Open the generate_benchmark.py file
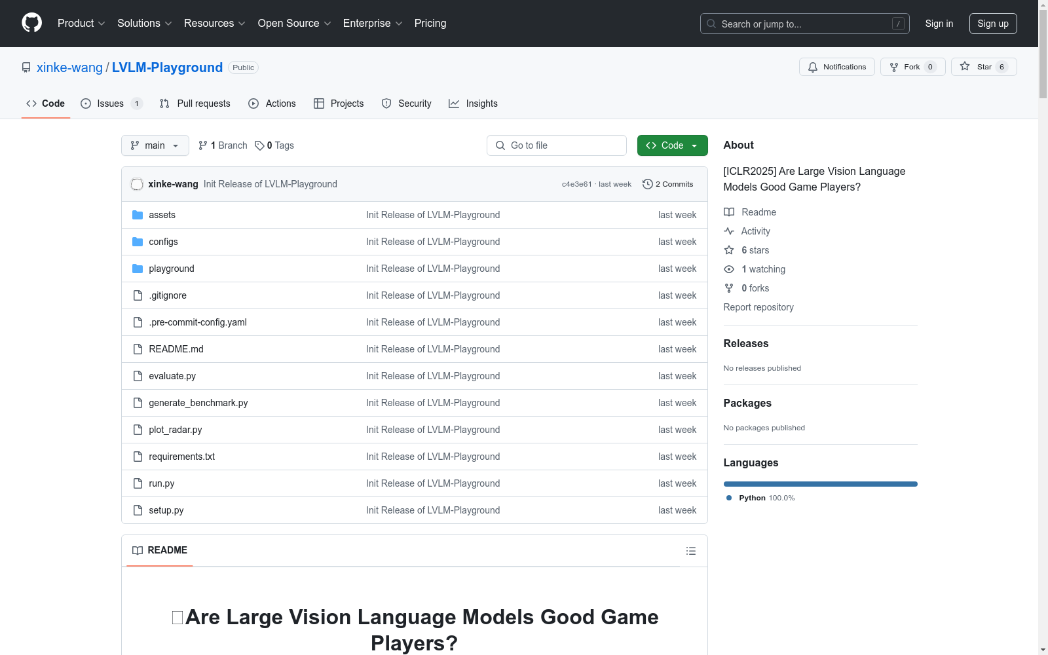The height and width of the screenshot is (655, 1048). pyautogui.click(x=198, y=403)
